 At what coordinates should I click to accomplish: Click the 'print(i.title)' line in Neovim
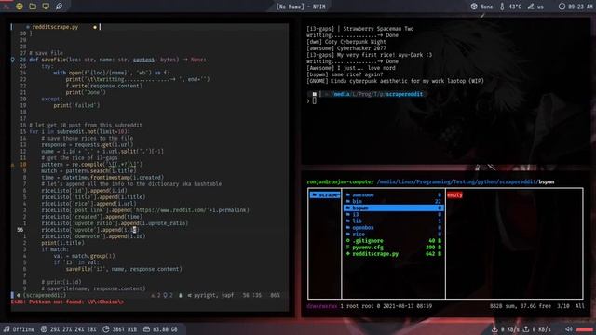click(x=62, y=243)
